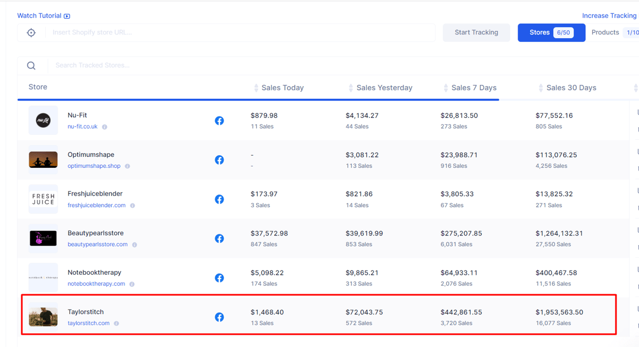Click the $64,933.11 seven-day value

coord(459,273)
